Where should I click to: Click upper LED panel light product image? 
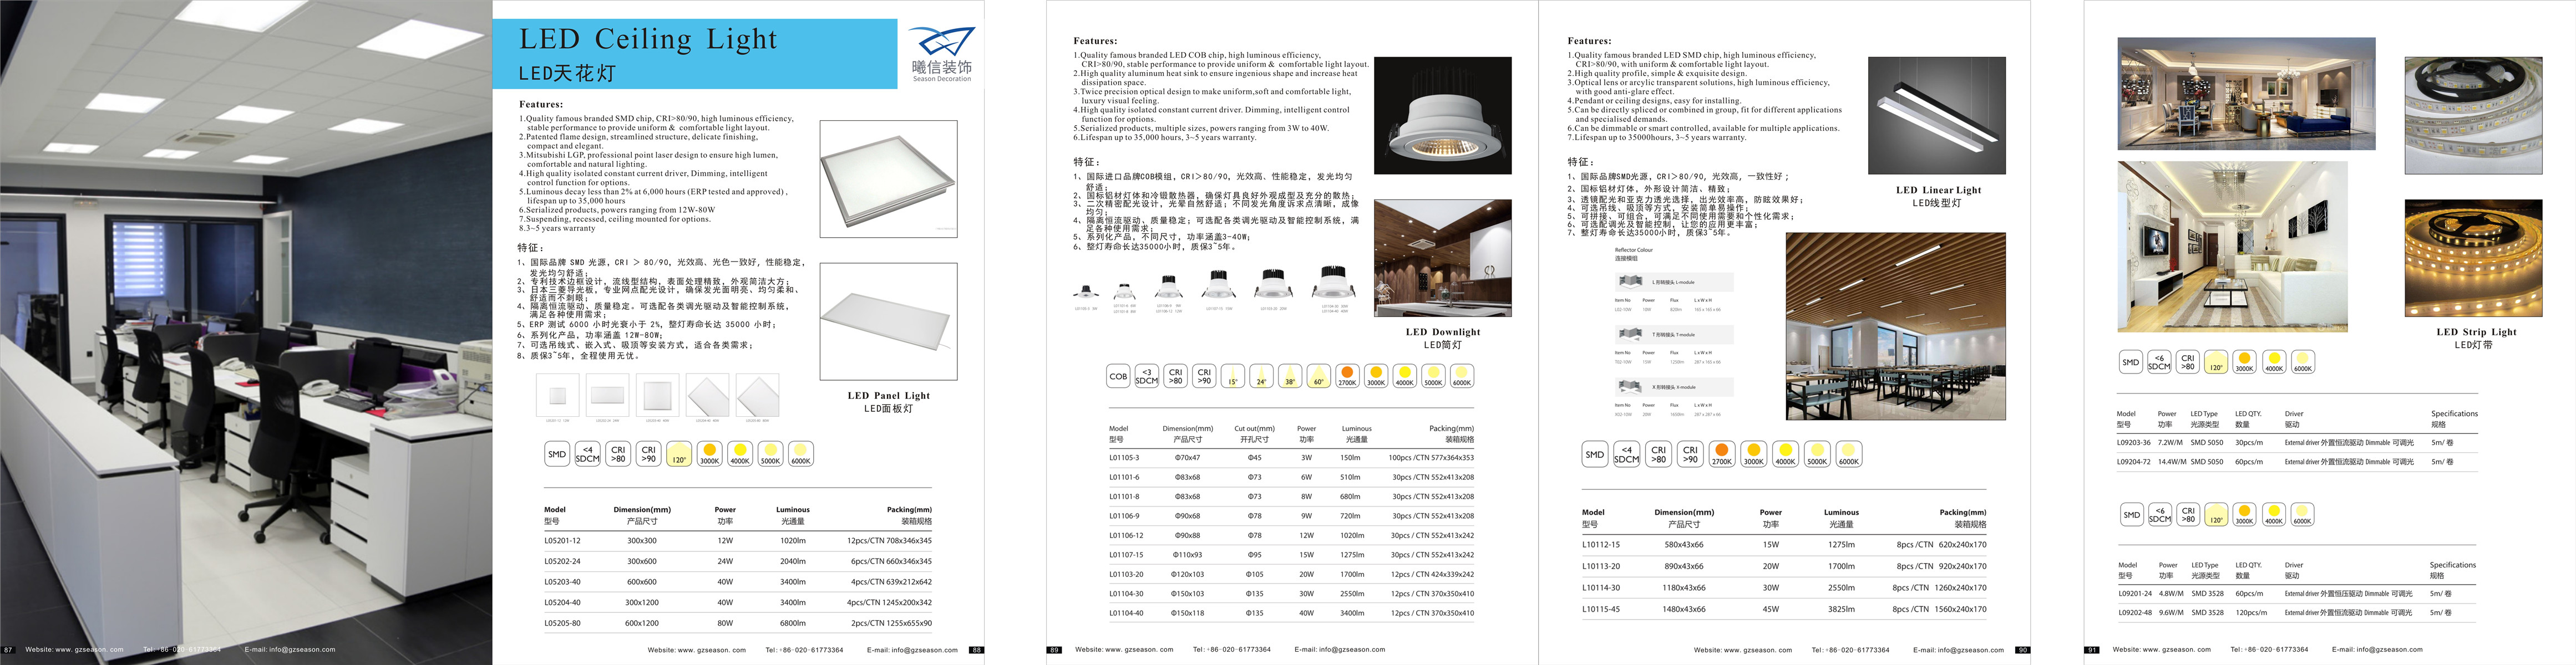(888, 179)
